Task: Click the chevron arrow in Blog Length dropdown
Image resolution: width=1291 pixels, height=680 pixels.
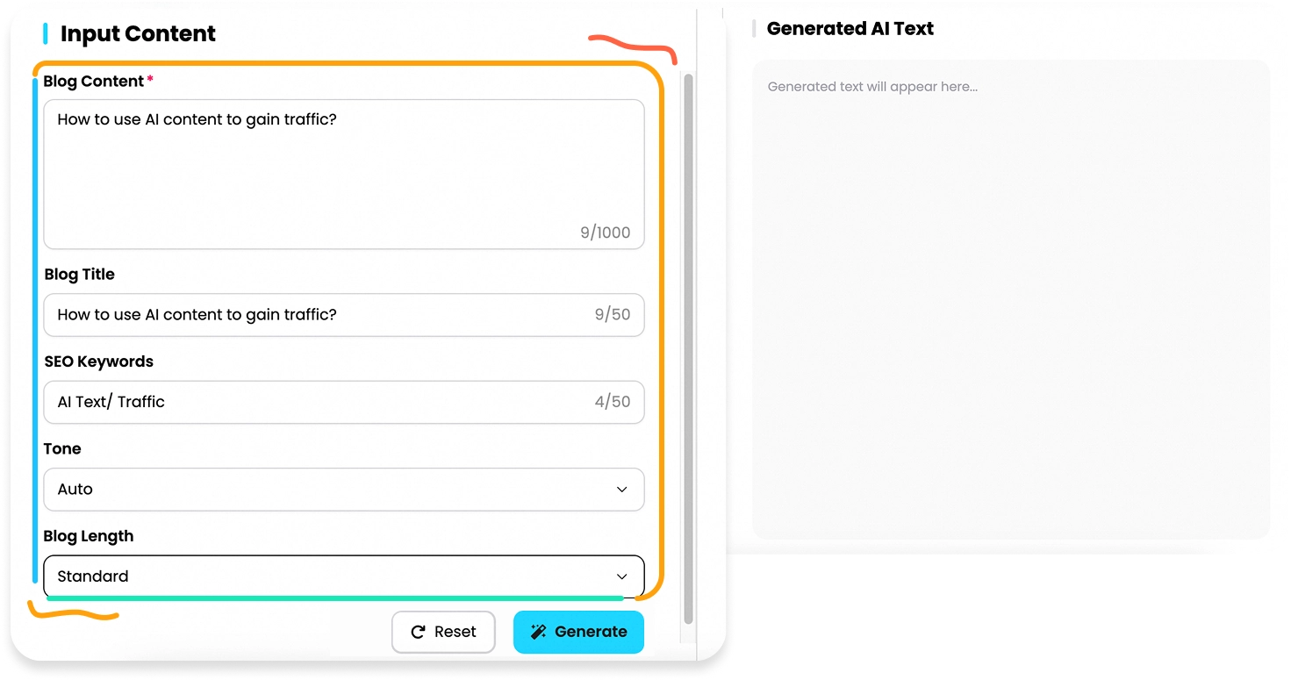Action: tap(622, 576)
